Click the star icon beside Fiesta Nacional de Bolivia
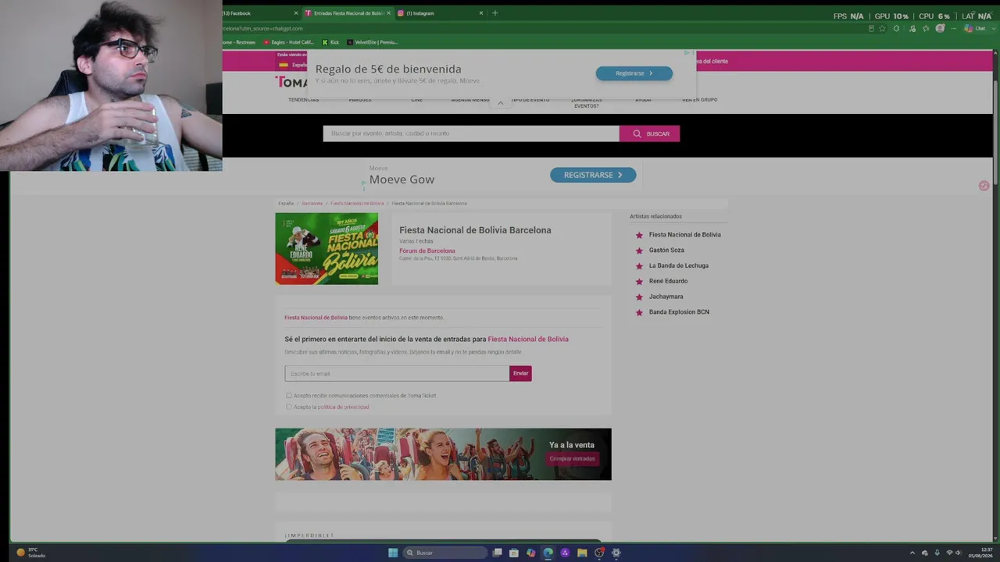Screen dimensions: 1000x562 [x=639, y=235]
